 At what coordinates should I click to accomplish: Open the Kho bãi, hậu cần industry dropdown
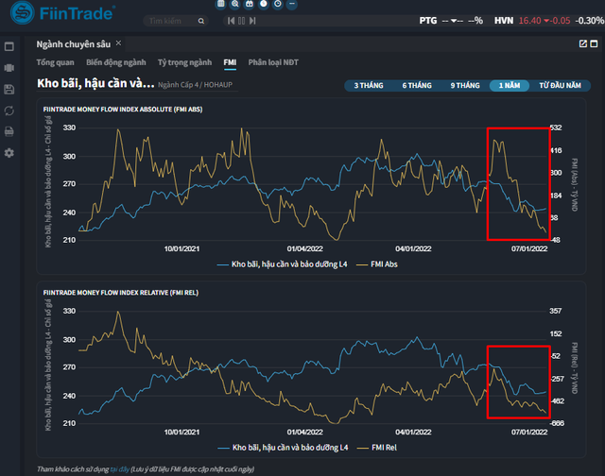point(95,84)
